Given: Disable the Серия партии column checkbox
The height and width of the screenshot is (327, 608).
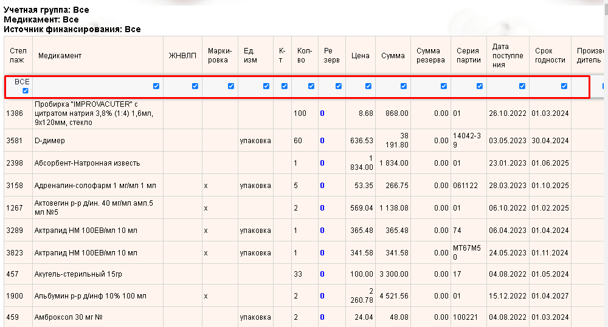Looking at the screenshot, I should (x=480, y=86).
